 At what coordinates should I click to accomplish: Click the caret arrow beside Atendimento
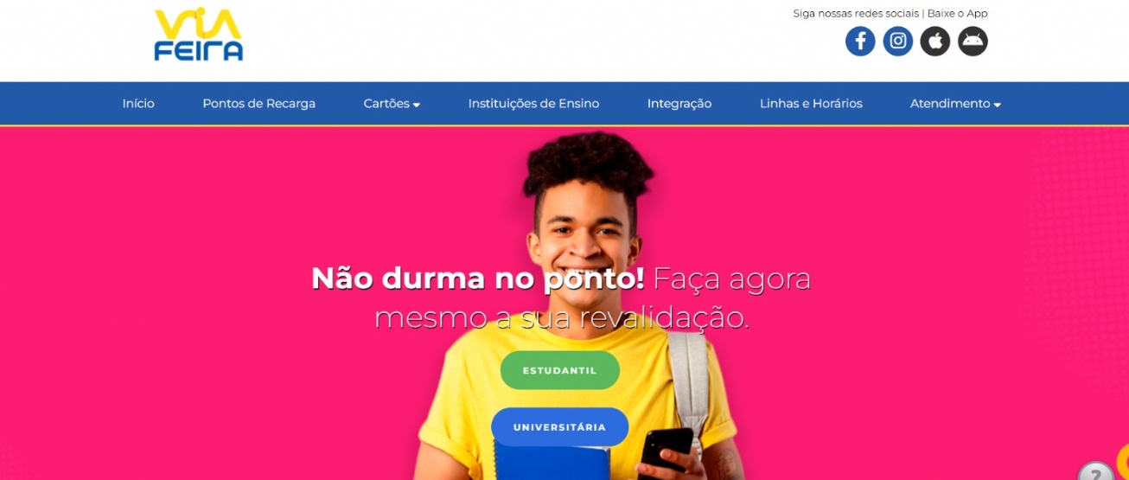click(997, 105)
